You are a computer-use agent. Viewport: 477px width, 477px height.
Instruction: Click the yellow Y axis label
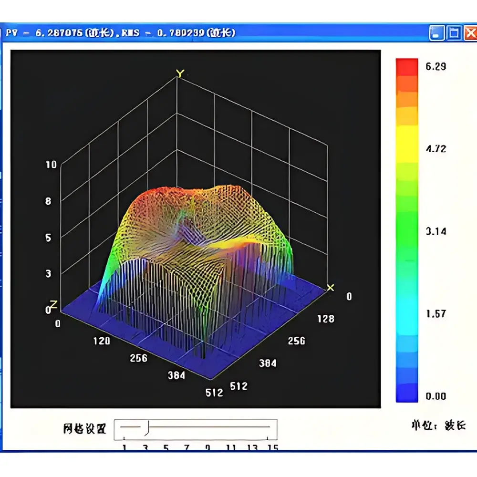(x=179, y=73)
